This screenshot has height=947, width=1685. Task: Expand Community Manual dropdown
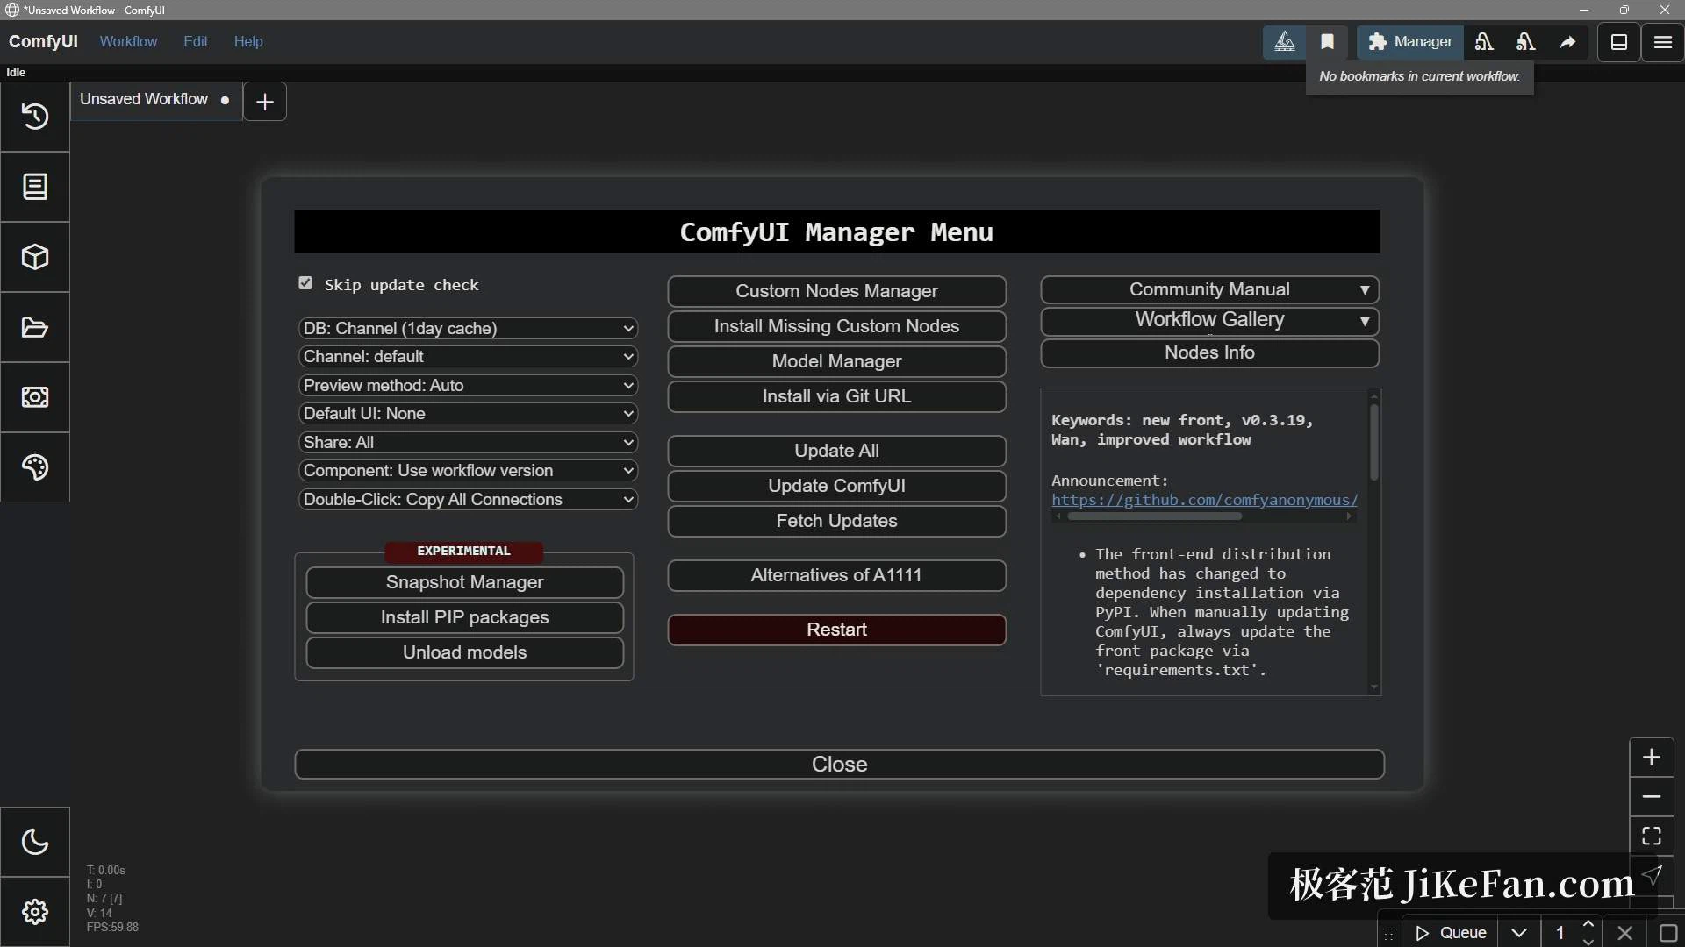tap(1209, 289)
